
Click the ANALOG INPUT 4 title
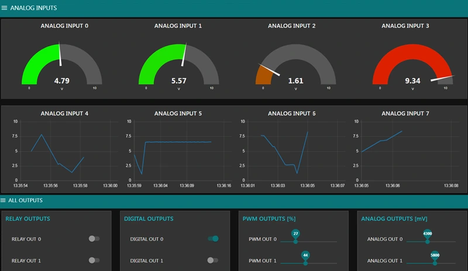pos(64,113)
